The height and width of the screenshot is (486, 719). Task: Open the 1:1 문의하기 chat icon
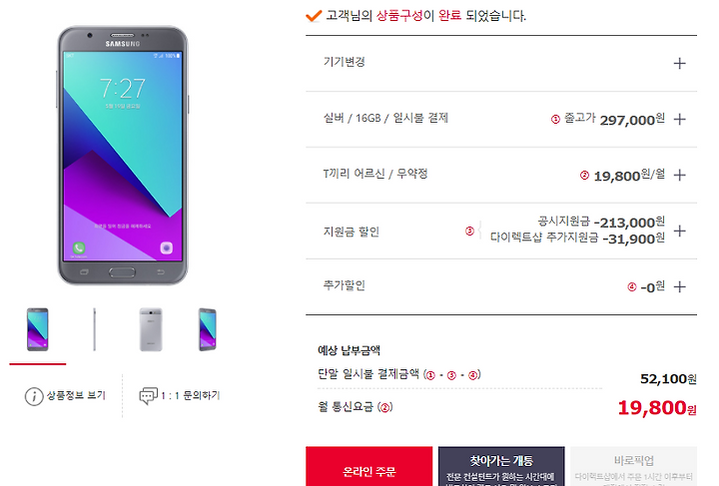148,396
